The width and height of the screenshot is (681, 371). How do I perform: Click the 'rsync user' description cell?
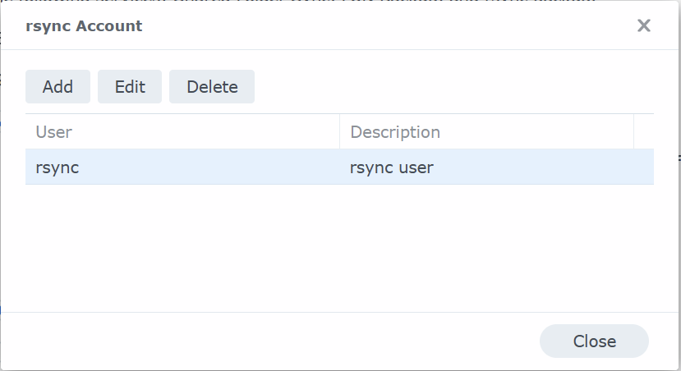[x=496, y=167]
